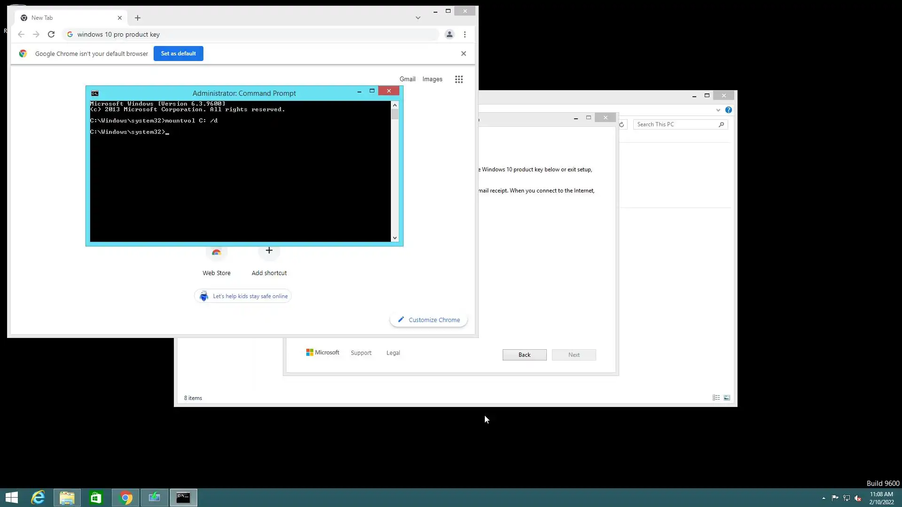Screen dimensions: 902x507
Task: Reload the page in Chrome
Action: tap(51, 34)
